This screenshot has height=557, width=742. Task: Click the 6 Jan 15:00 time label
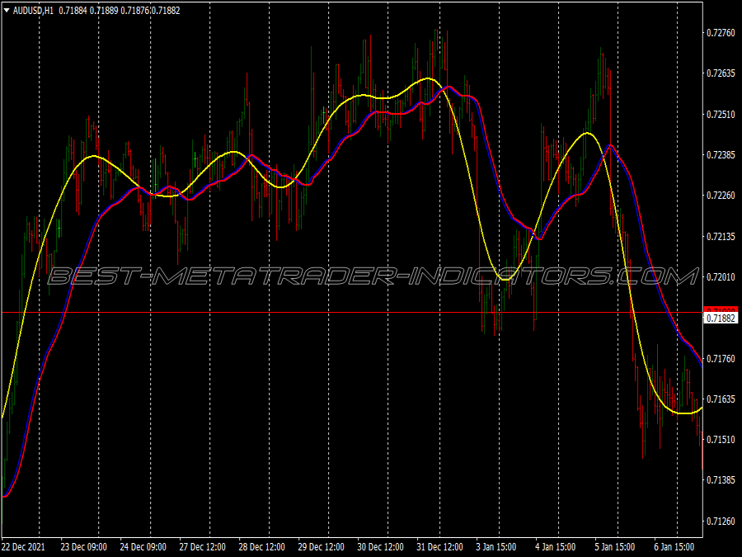click(x=674, y=547)
